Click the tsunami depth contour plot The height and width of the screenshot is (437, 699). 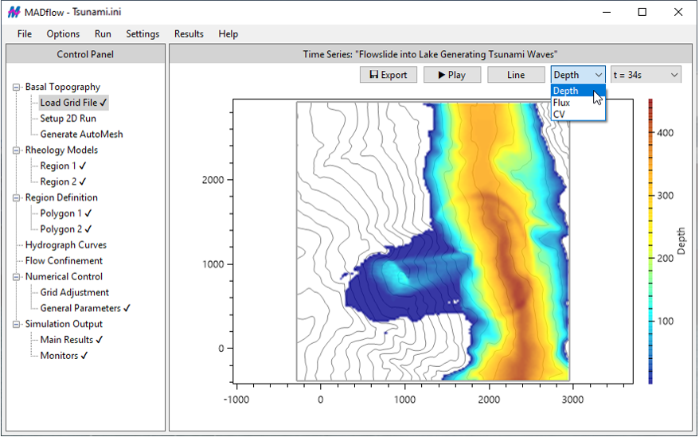click(434, 241)
